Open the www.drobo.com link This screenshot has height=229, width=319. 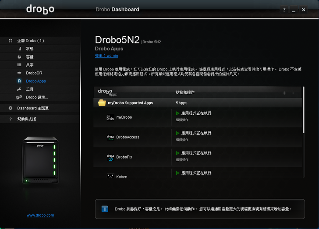click(40, 215)
